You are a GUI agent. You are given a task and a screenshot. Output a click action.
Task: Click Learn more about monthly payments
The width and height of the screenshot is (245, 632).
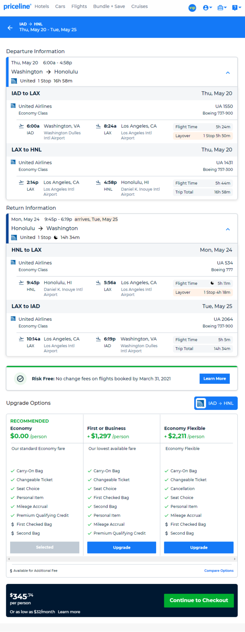69,611
